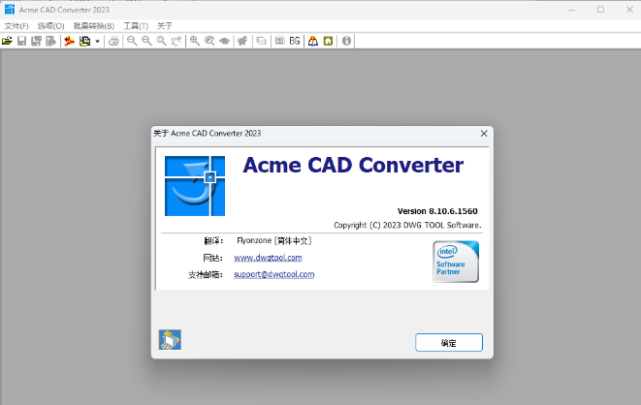This screenshot has width=641, height=405.
Task: Click the small icon at dialog bottom-left
Action: click(x=170, y=340)
